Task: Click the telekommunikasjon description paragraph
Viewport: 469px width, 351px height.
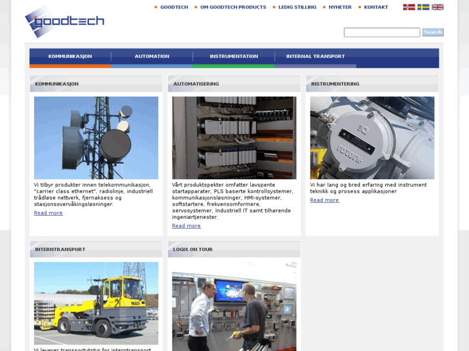Action: (94, 194)
